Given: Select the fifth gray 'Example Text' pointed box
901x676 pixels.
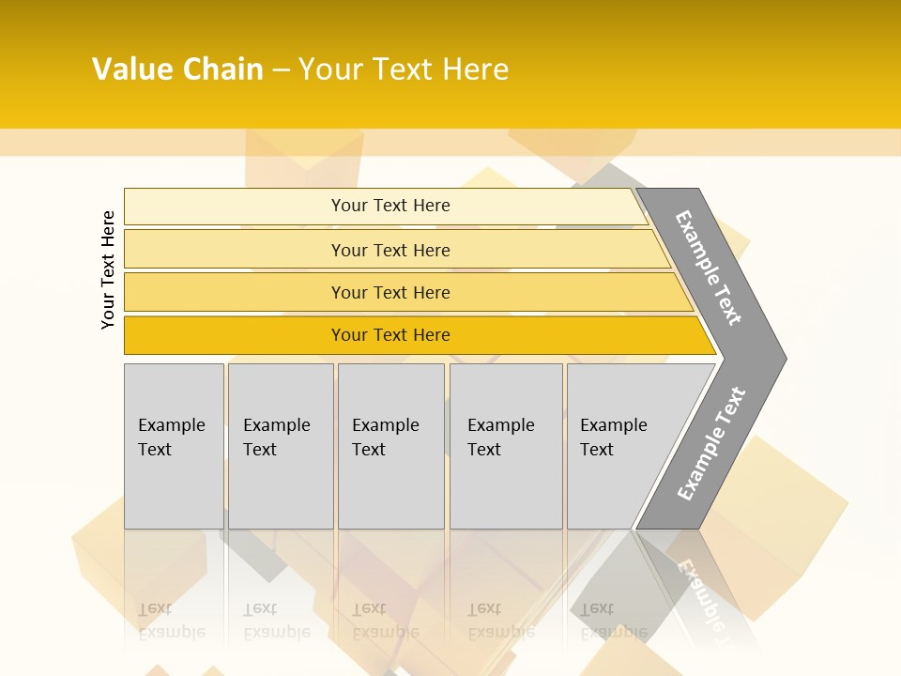Looking at the screenshot, I should (619, 446).
